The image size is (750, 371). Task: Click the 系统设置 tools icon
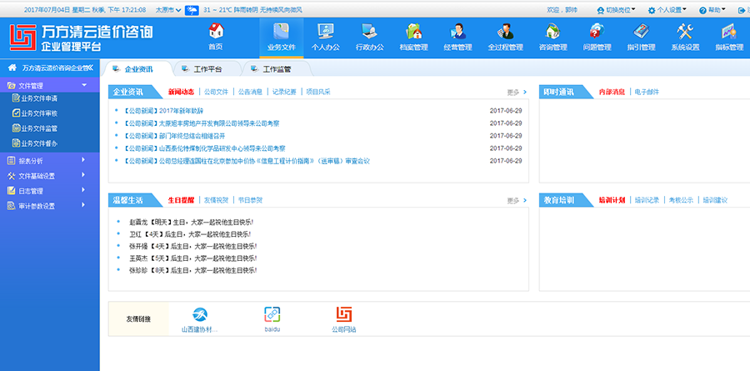(x=686, y=33)
